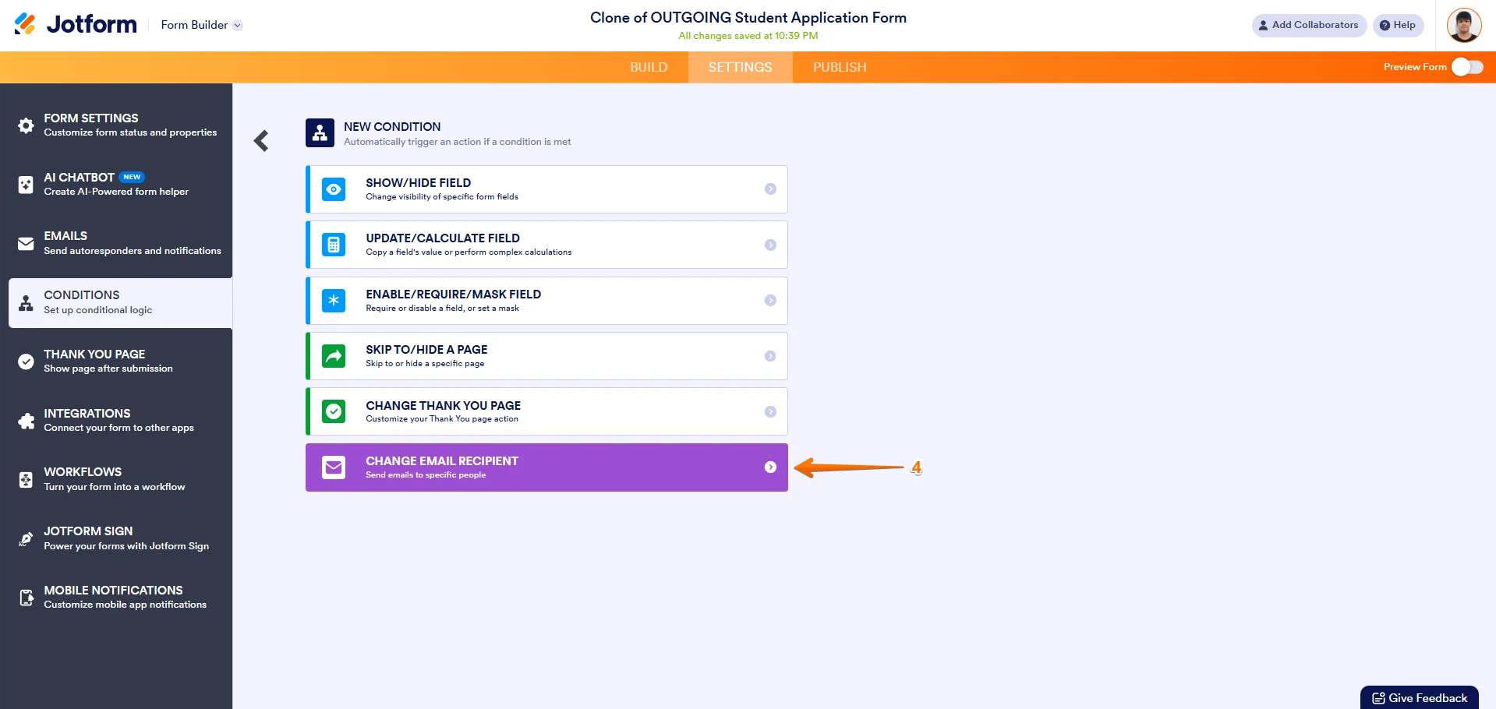Select the Workflows sidebar icon

coord(25,479)
